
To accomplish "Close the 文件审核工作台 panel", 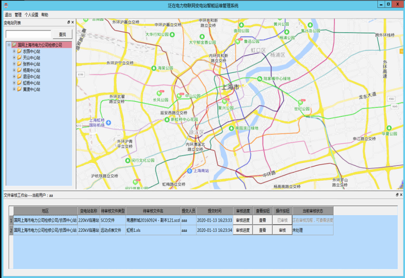I will pyautogui.click(x=401, y=195).
